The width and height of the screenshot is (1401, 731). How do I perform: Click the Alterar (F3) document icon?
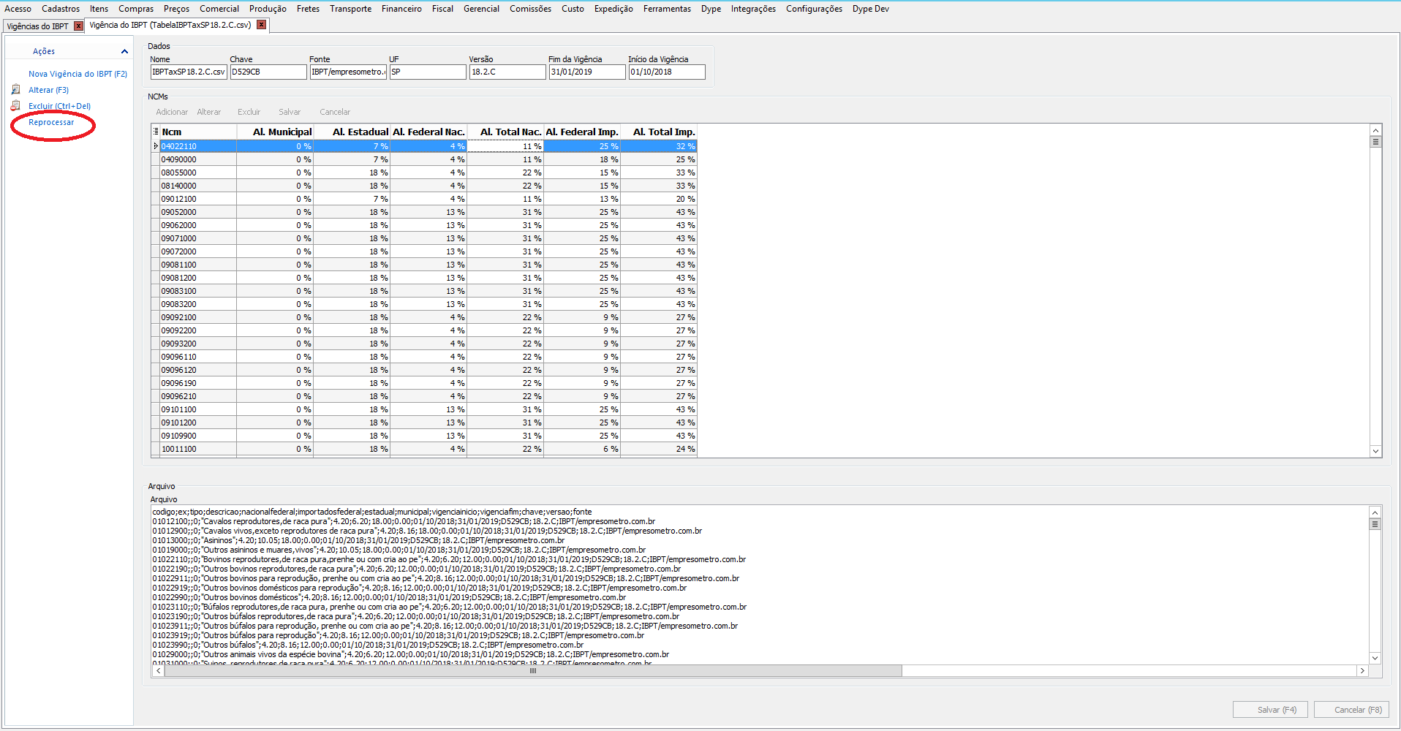15,89
